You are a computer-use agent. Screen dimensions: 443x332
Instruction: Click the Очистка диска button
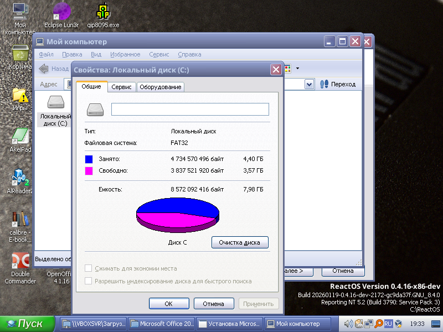pos(240,242)
